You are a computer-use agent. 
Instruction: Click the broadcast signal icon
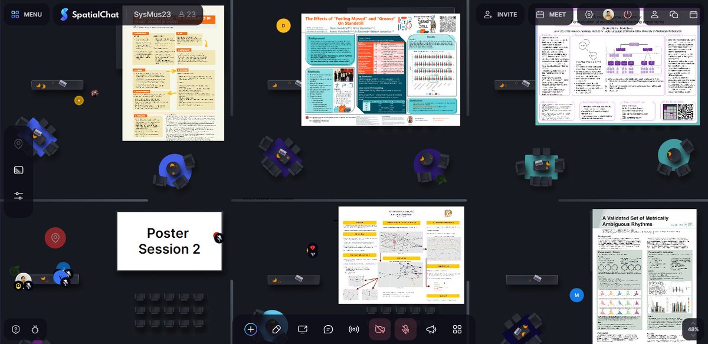[x=354, y=329]
